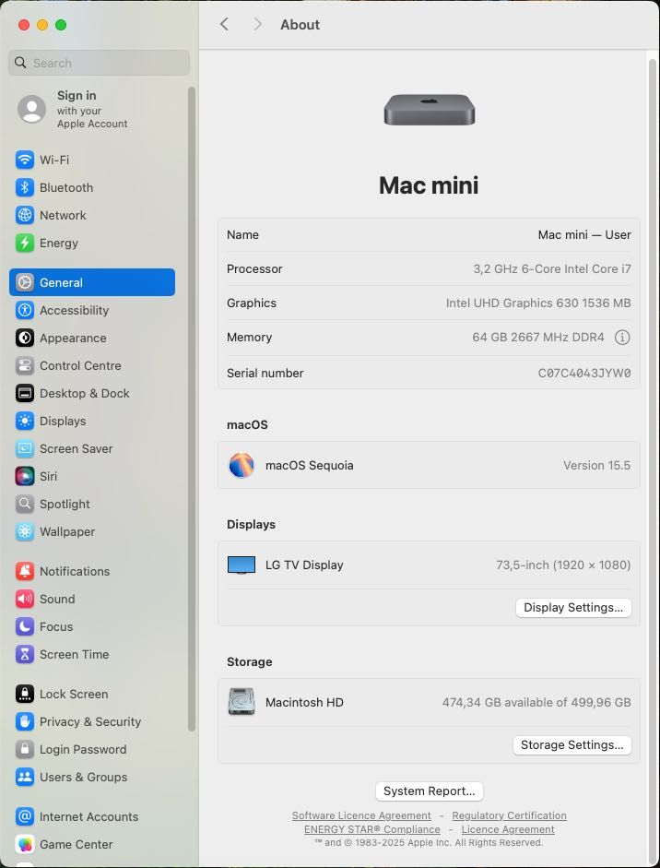Viewport: 660px width, 868px height.
Task: Open the Wallpaper flower icon
Action: pos(24,531)
